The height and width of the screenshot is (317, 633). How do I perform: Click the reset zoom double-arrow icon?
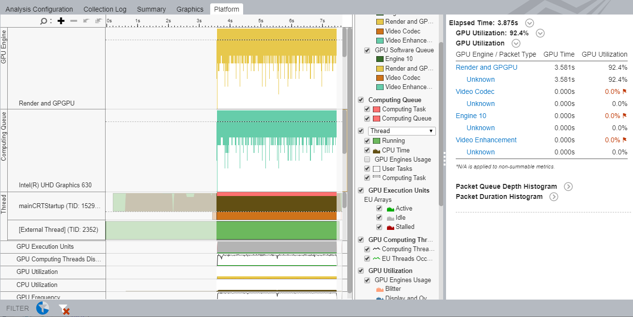(98, 21)
